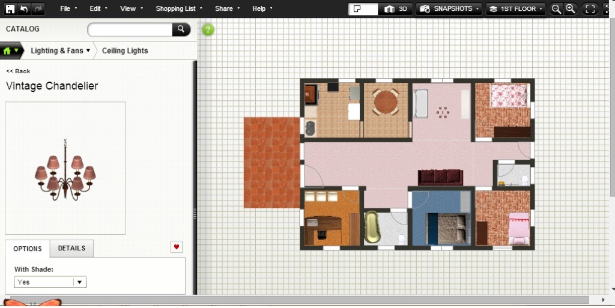Click the Save floppy disk icon
615x308 pixels.
[10, 8]
